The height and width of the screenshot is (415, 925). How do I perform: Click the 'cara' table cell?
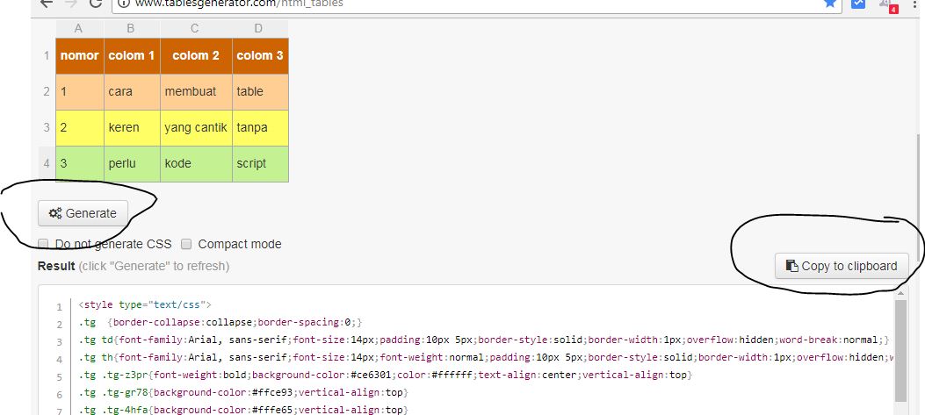tap(132, 92)
